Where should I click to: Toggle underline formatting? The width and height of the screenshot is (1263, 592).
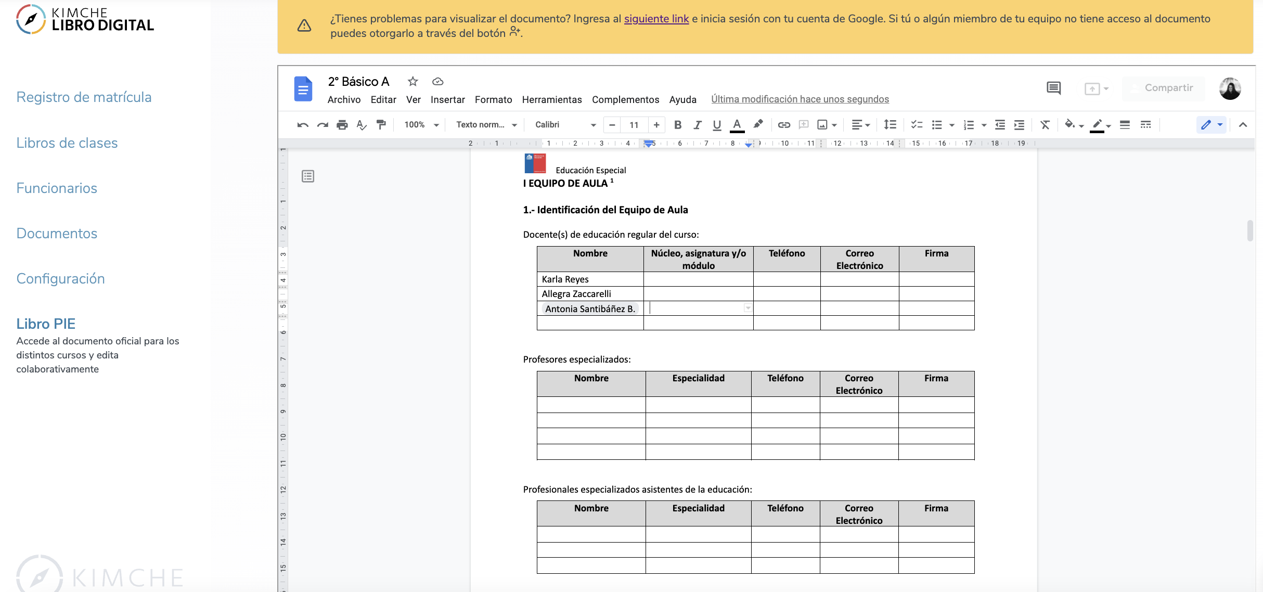click(x=717, y=125)
